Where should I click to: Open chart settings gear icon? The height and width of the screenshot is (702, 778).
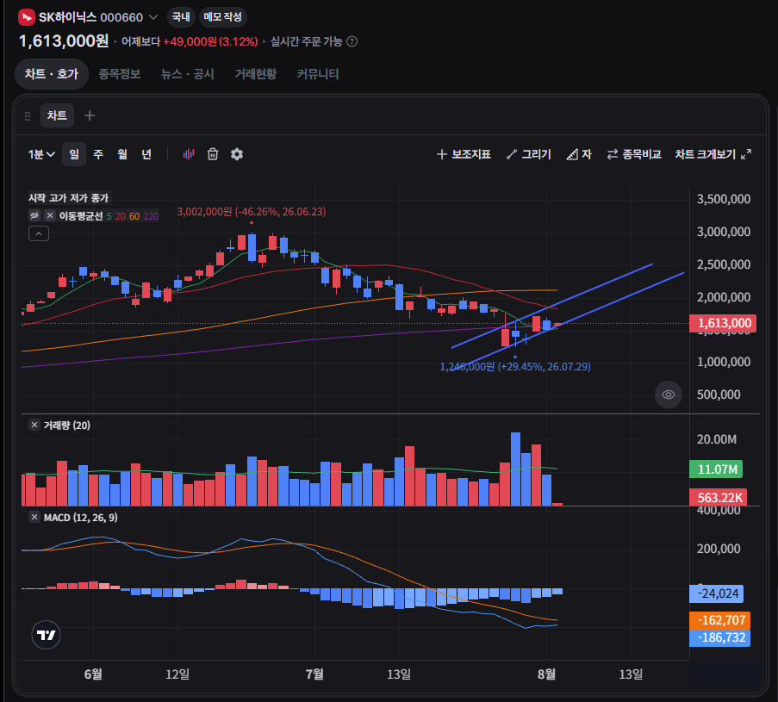tap(237, 154)
